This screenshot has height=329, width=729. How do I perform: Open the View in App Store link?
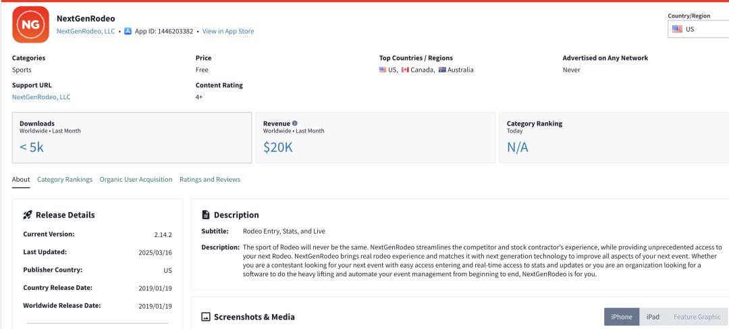[x=228, y=31]
